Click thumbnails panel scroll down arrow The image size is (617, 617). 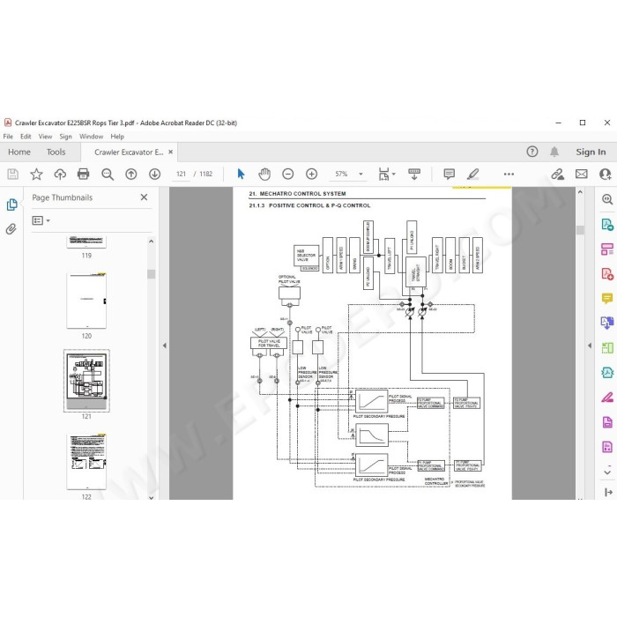pos(151,497)
